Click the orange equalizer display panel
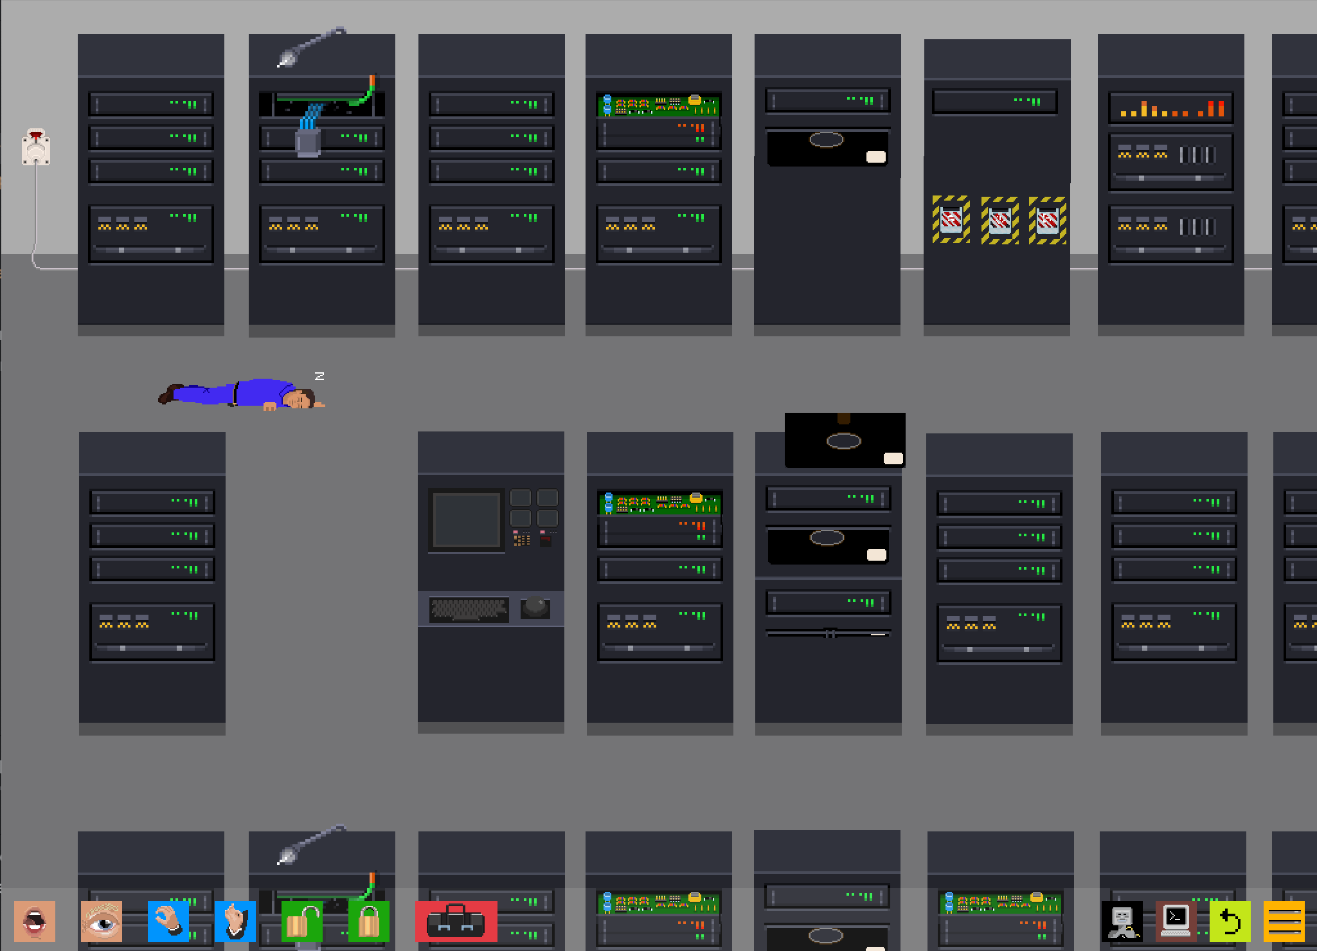The width and height of the screenshot is (1317, 951). pyautogui.click(x=1170, y=107)
